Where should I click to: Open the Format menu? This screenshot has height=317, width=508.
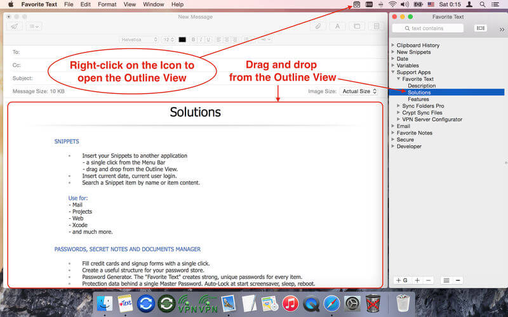[107, 4]
